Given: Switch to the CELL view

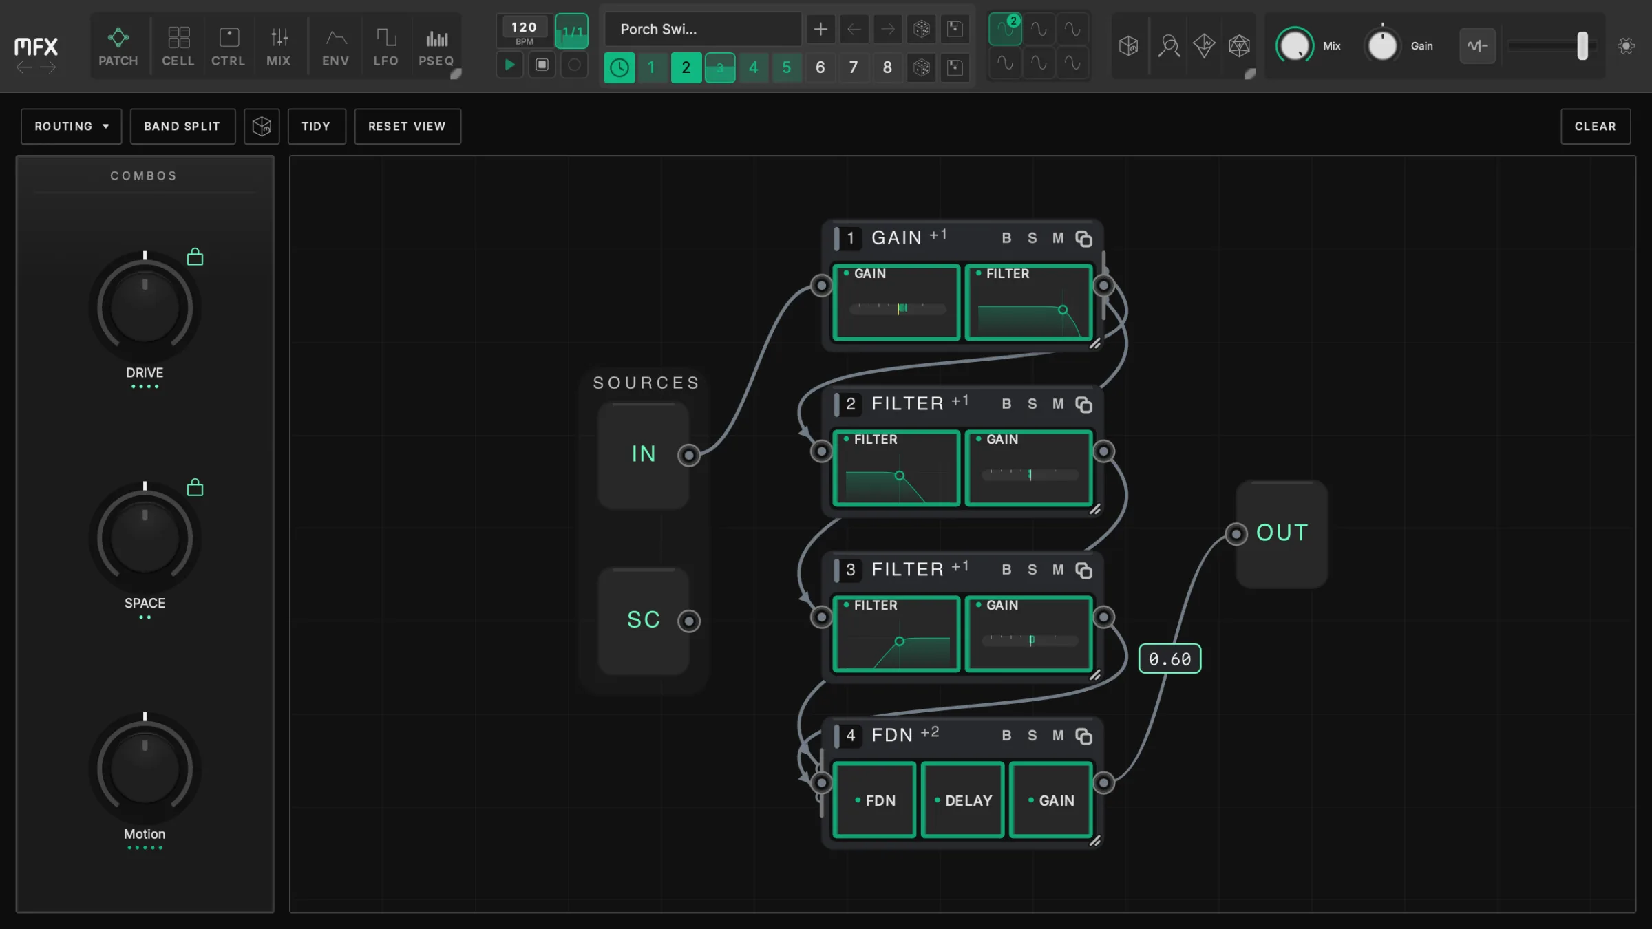Looking at the screenshot, I should [x=178, y=46].
